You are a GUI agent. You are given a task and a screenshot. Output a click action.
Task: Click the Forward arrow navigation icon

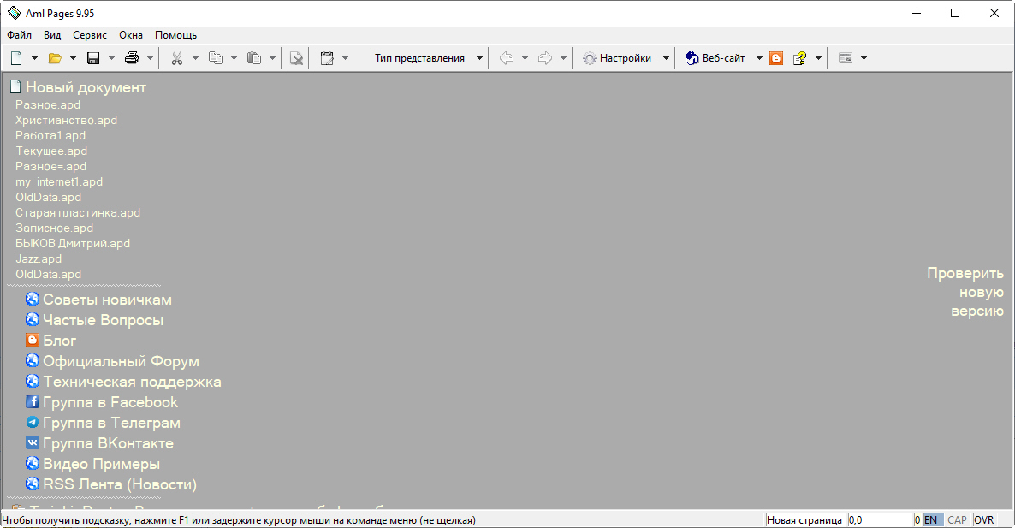click(545, 58)
